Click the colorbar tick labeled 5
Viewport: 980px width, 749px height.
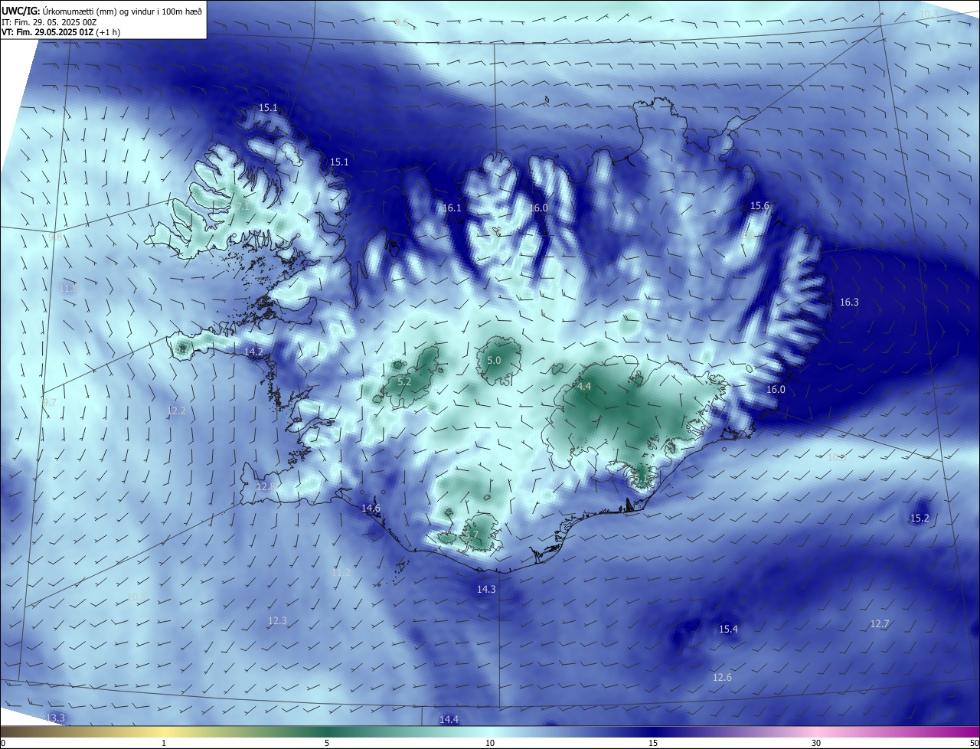327,743
